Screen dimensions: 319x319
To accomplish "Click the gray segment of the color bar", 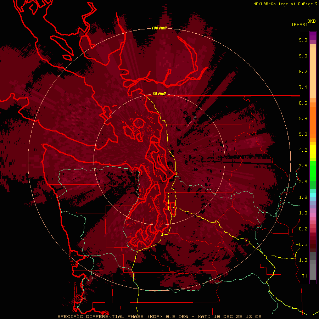I will [313, 267].
